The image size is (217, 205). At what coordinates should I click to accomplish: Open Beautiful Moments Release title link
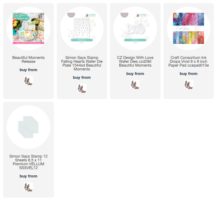click(28, 60)
